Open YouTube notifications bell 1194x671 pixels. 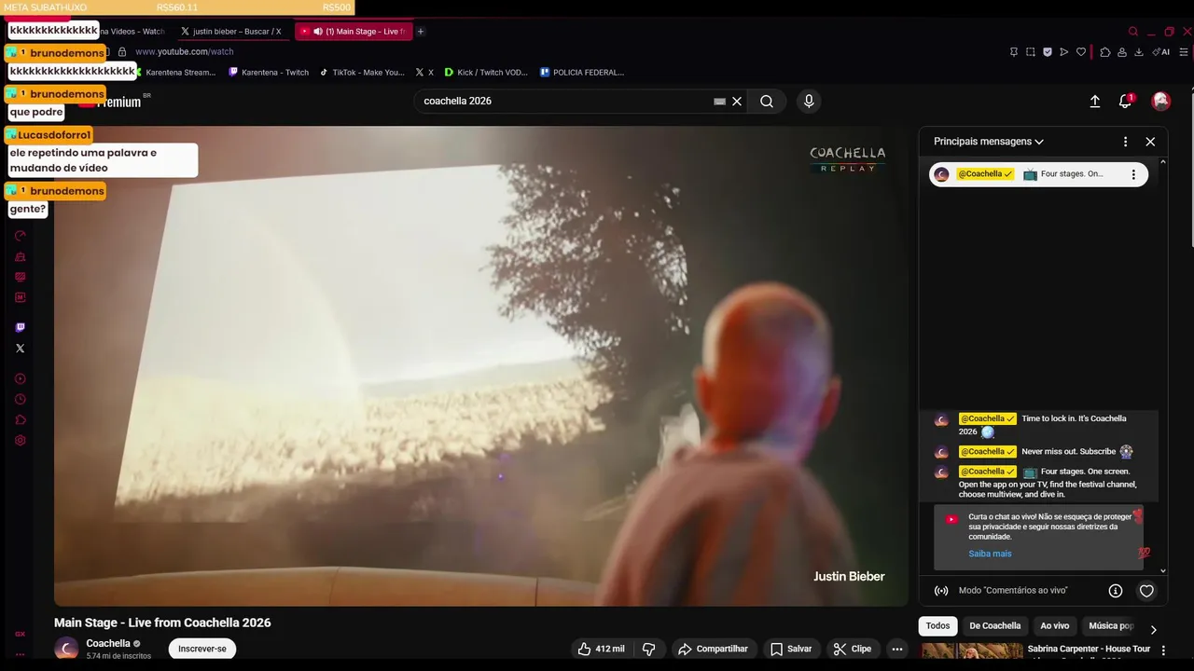pos(1125,101)
